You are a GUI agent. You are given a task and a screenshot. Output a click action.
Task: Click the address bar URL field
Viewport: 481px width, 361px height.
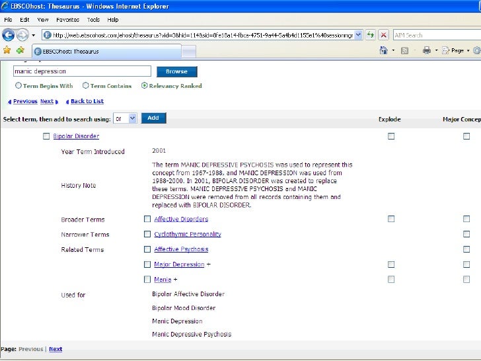click(202, 35)
